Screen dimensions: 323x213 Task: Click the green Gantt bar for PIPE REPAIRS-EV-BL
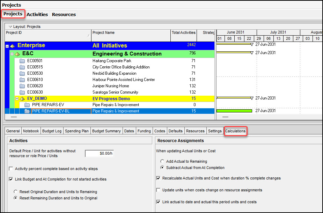(234, 111)
